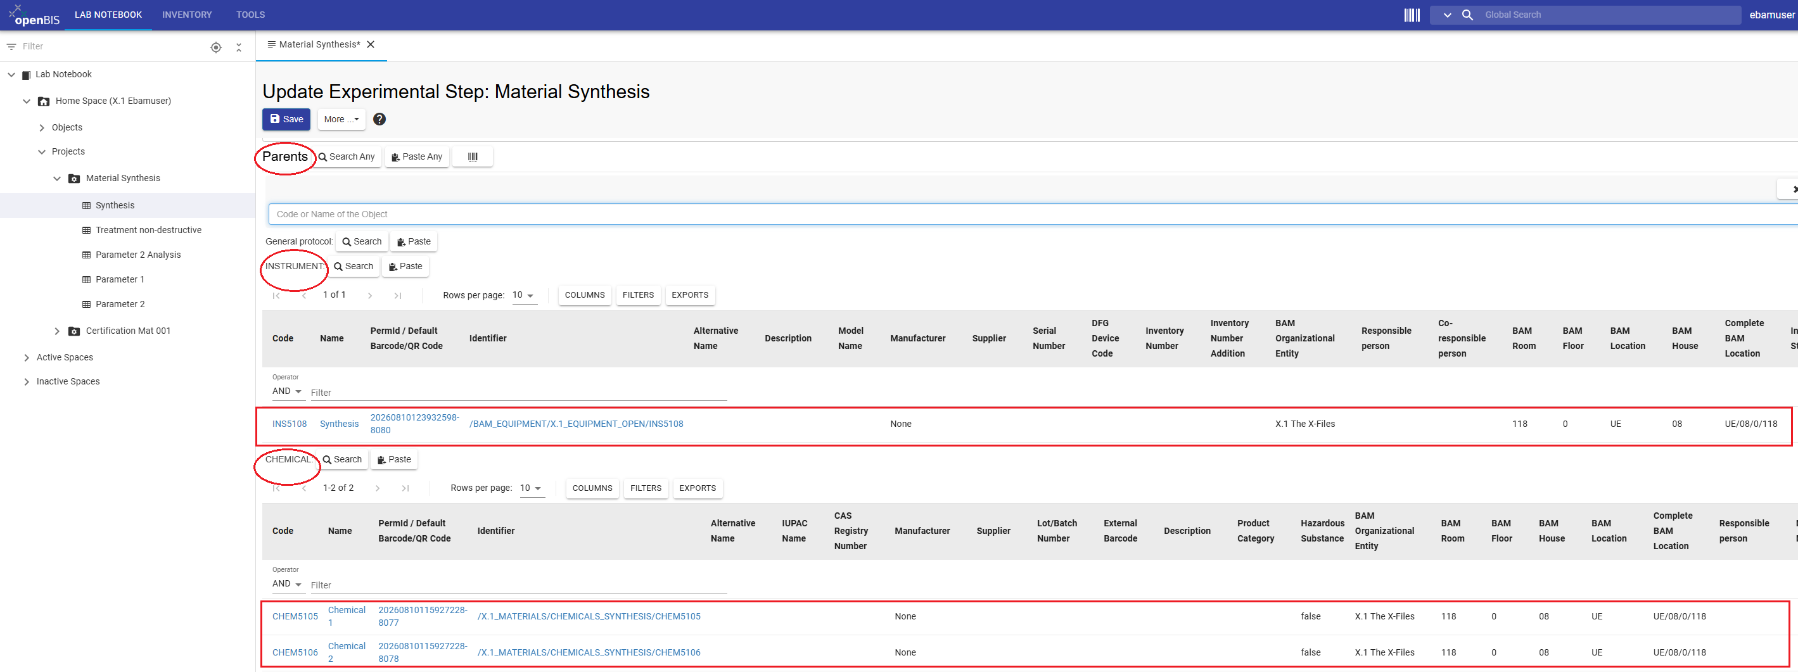Click the barcode scanner icon in top bar
Image resolution: width=1798 pixels, height=672 pixels.
(x=1412, y=15)
